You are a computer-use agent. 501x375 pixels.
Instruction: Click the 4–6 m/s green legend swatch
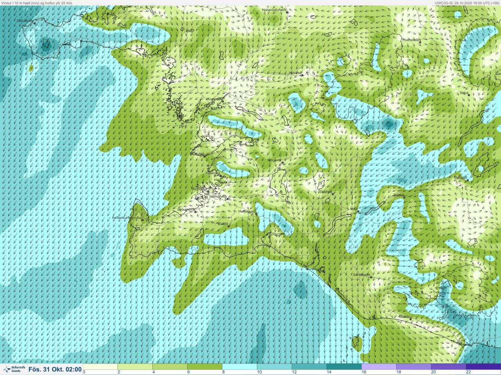[x=170, y=367]
